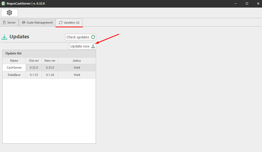This screenshot has width=262, height=152.
Task: Click the New ver column header
Action: pyautogui.click(x=50, y=61)
